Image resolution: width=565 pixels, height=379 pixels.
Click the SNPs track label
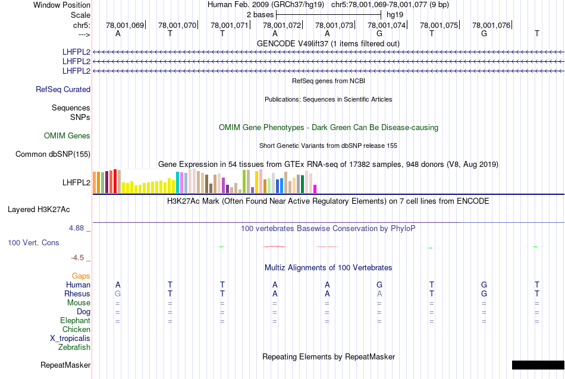point(80,117)
